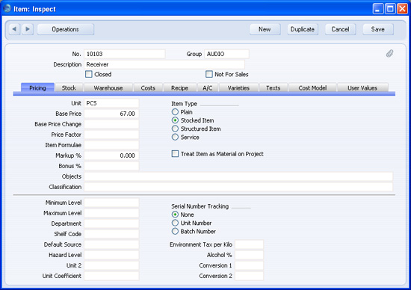Click the Group field containing AUDIO
The image size is (411, 290).
tap(226, 54)
